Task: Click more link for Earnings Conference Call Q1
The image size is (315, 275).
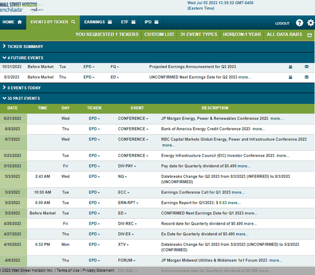Action: point(238,193)
